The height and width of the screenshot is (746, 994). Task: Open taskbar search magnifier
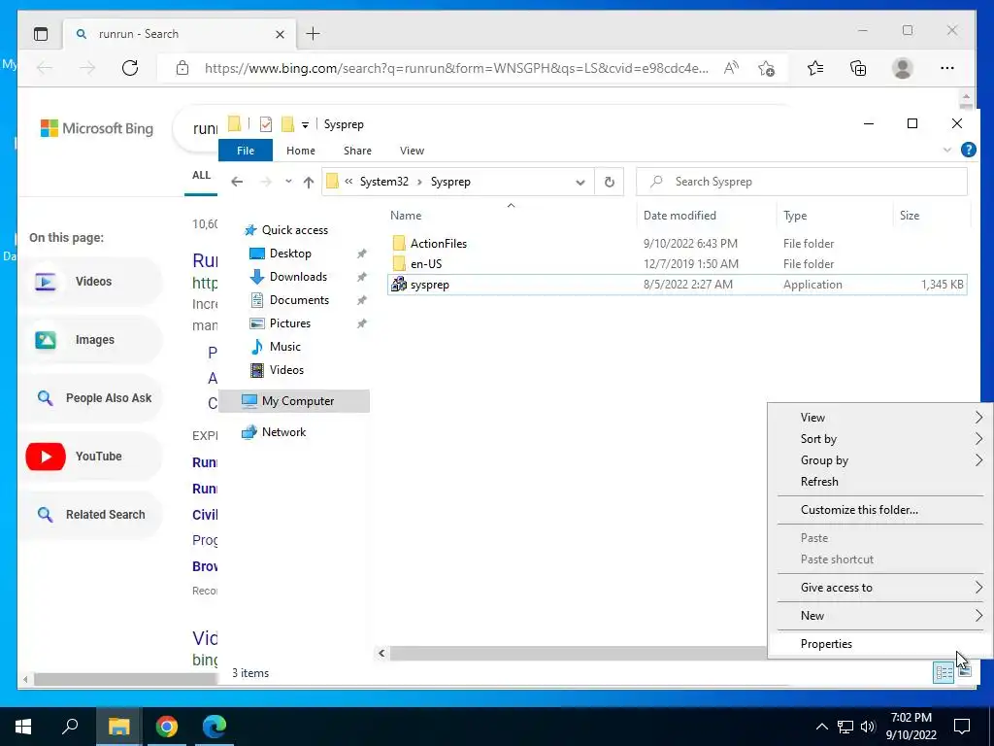[70, 727]
